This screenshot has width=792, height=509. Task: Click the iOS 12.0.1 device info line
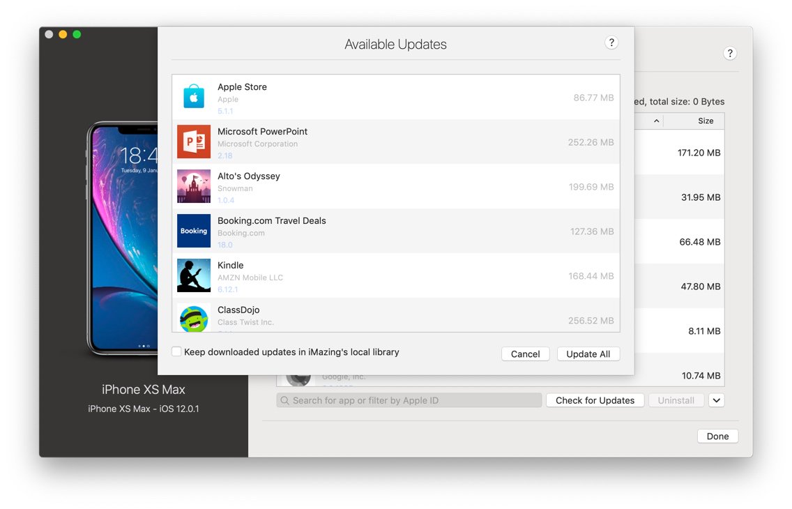coord(144,409)
